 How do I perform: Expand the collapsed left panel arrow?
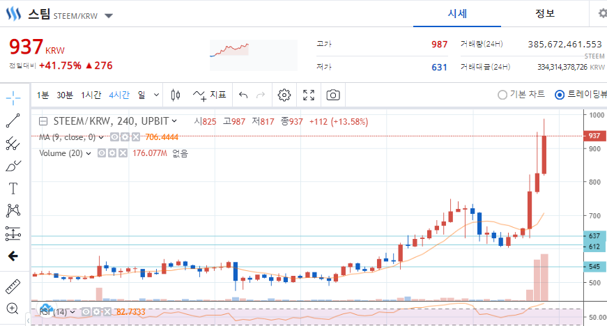tap(28, 320)
